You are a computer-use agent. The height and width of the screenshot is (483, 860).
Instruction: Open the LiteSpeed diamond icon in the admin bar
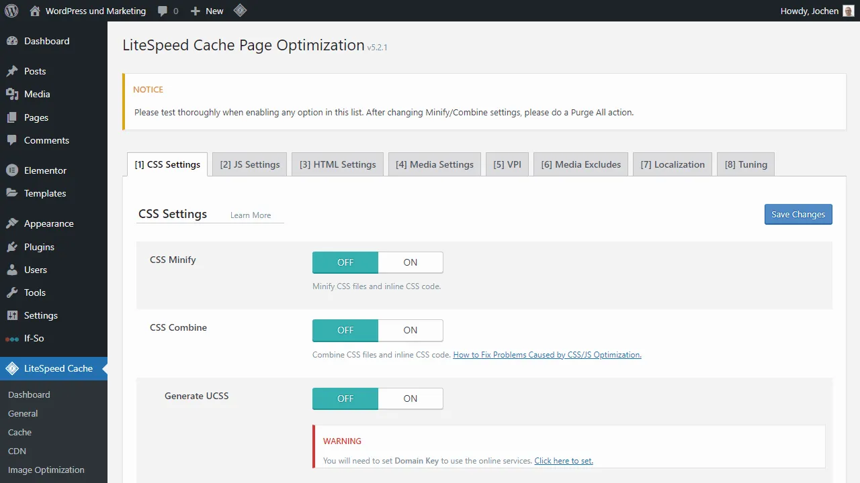(240, 11)
